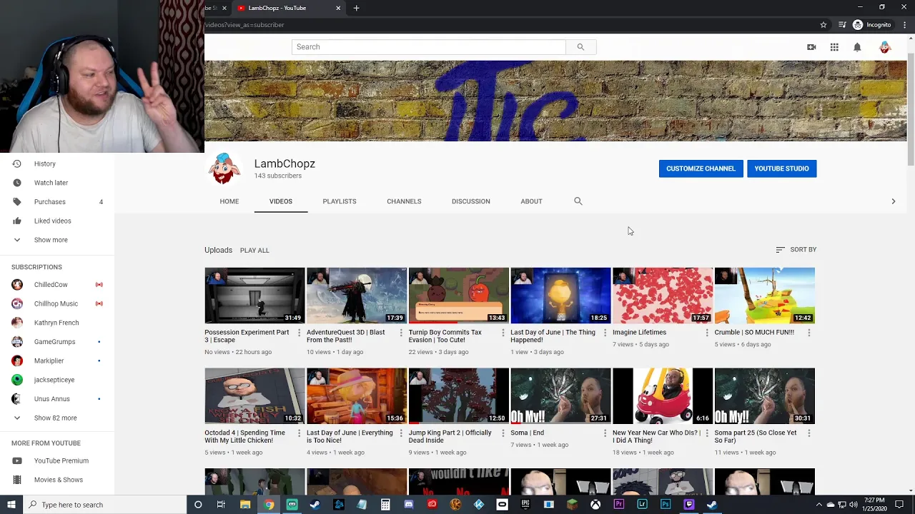Open video titled Last Day of June | The Thing Happened!

click(x=553, y=336)
